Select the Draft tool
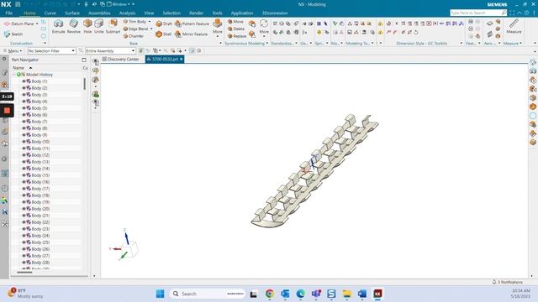Screen dimensions: 538x302 [x=164, y=23]
